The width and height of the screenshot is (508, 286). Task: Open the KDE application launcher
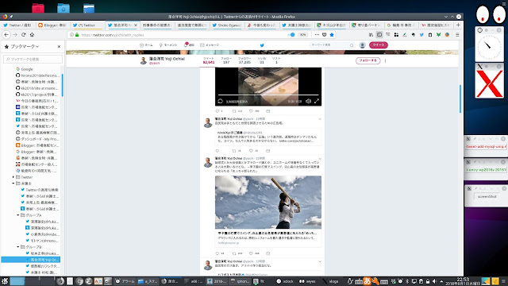[4, 281]
